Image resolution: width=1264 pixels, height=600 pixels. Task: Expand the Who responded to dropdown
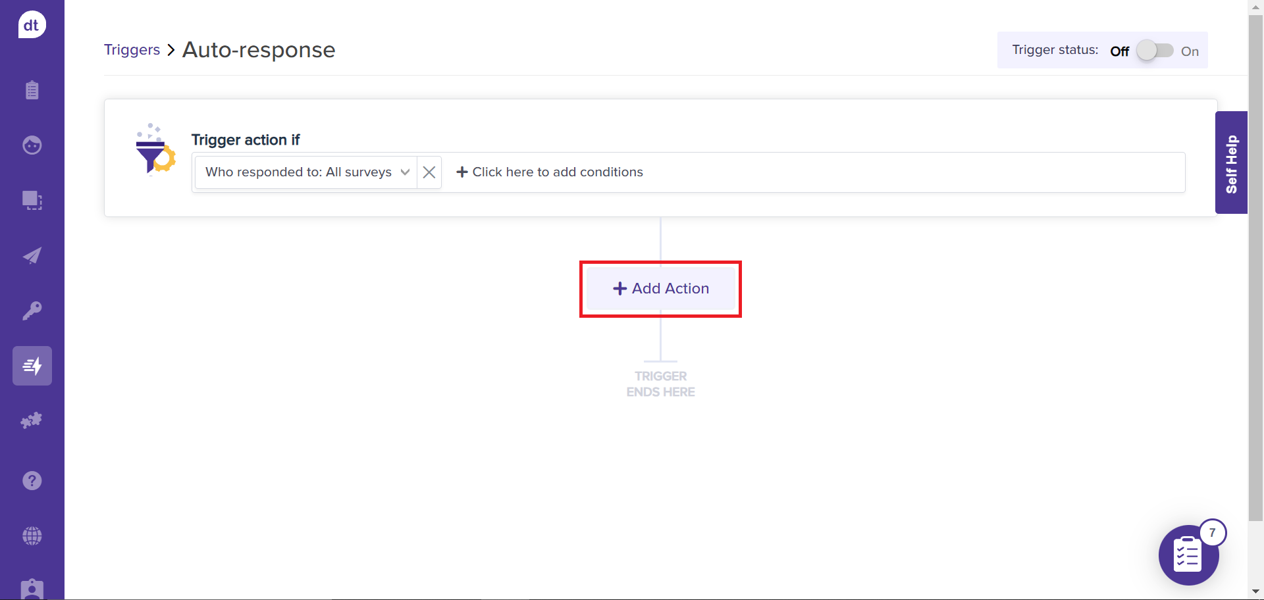(x=298, y=172)
